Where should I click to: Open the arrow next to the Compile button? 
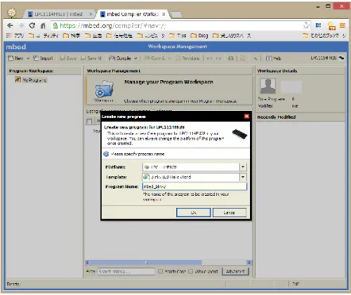point(135,58)
